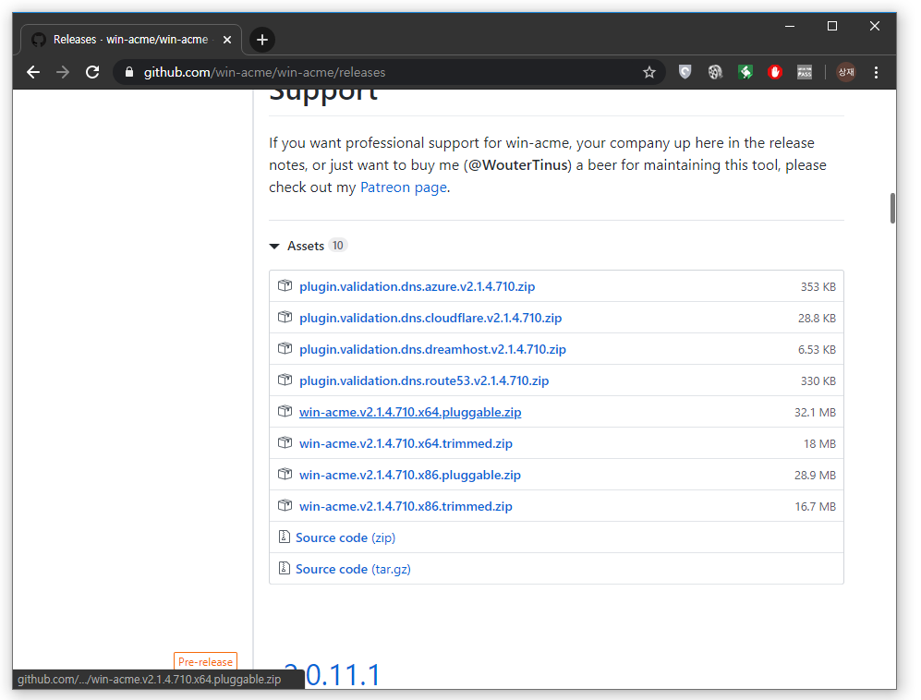Reload the releases page
This screenshot has height=700, width=921.
[x=92, y=72]
